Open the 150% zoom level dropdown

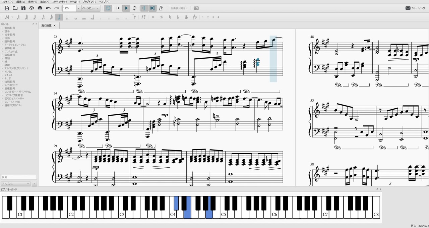[x=78, y=8]
